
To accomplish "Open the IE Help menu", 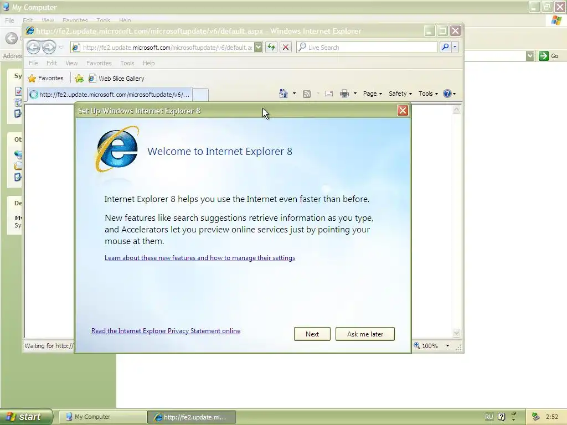I will click(148, 63).
